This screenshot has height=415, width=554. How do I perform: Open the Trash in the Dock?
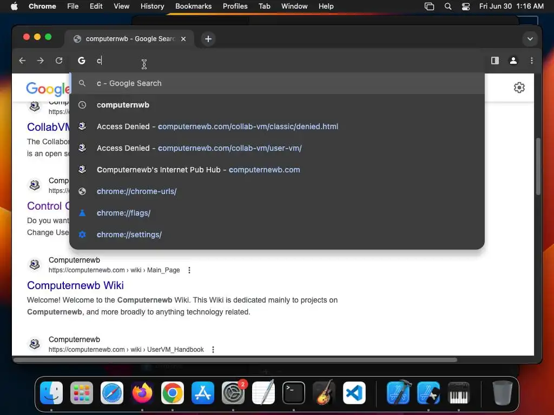[503, 393]
